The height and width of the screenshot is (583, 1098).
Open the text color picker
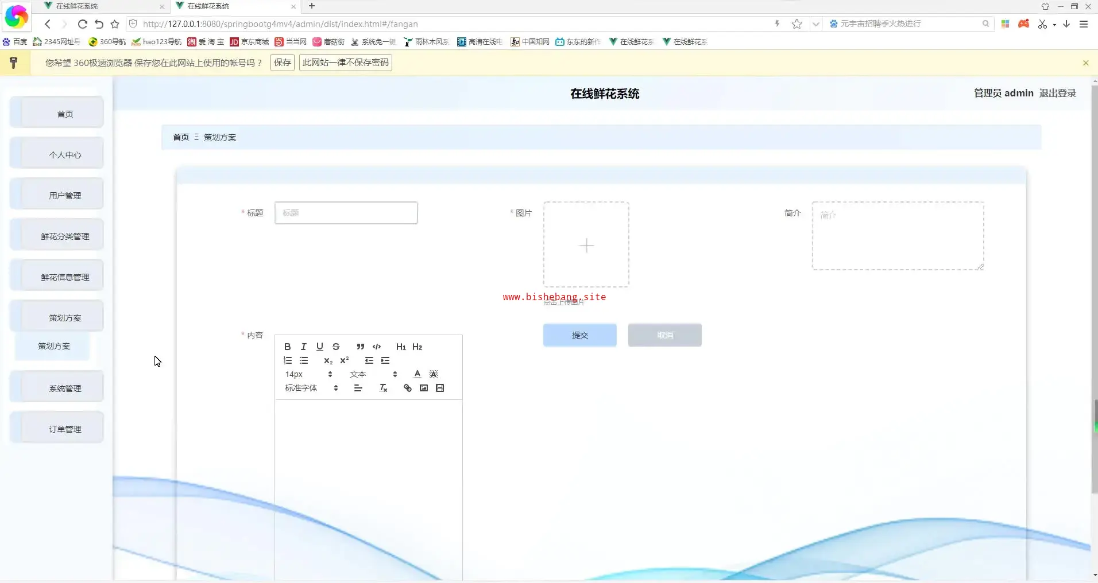pyautogui.click(x=417, y=374)
